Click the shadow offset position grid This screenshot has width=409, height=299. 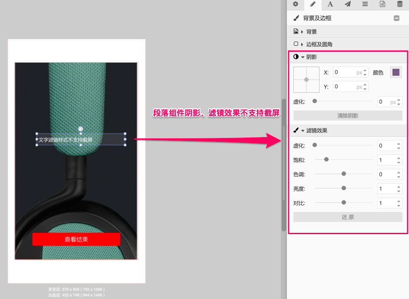[x=306, y=80]
